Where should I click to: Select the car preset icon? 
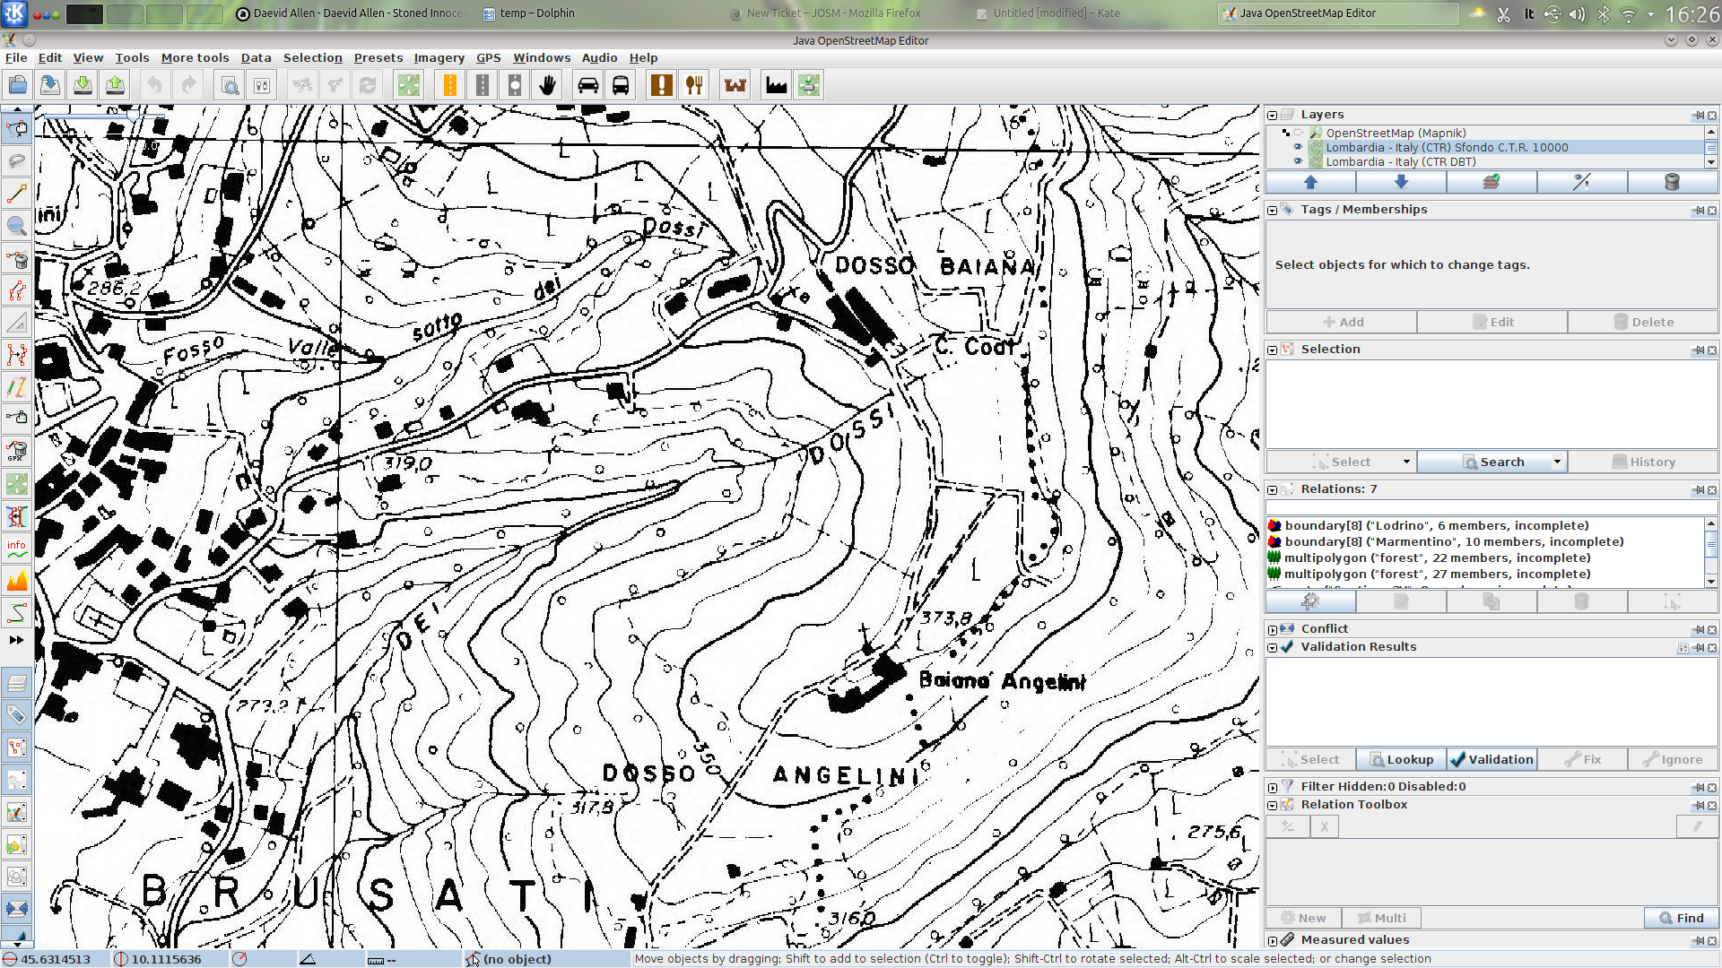tap(587, 85)
